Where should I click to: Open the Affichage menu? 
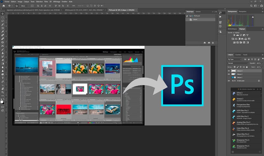(x=56, y=2)
